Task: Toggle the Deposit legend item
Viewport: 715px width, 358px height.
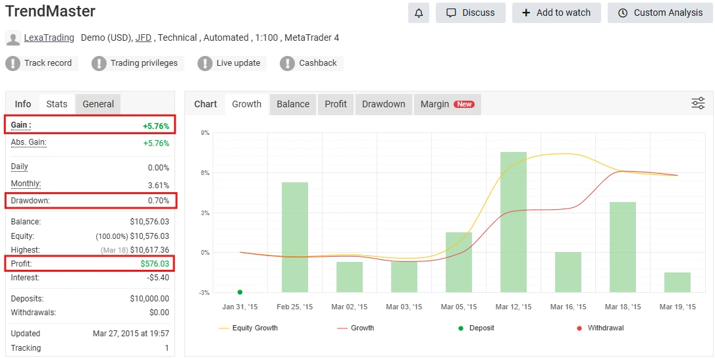Action: [x=476, y=328]
